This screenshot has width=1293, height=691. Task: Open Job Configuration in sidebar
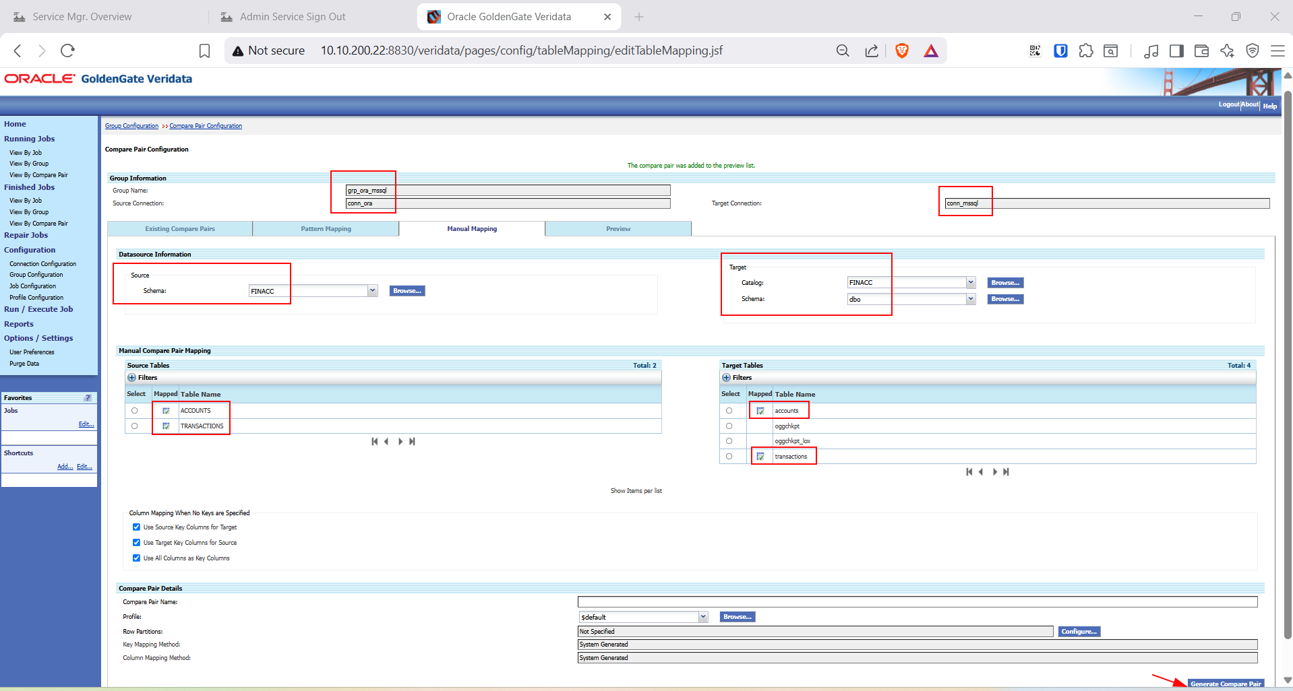32,286
